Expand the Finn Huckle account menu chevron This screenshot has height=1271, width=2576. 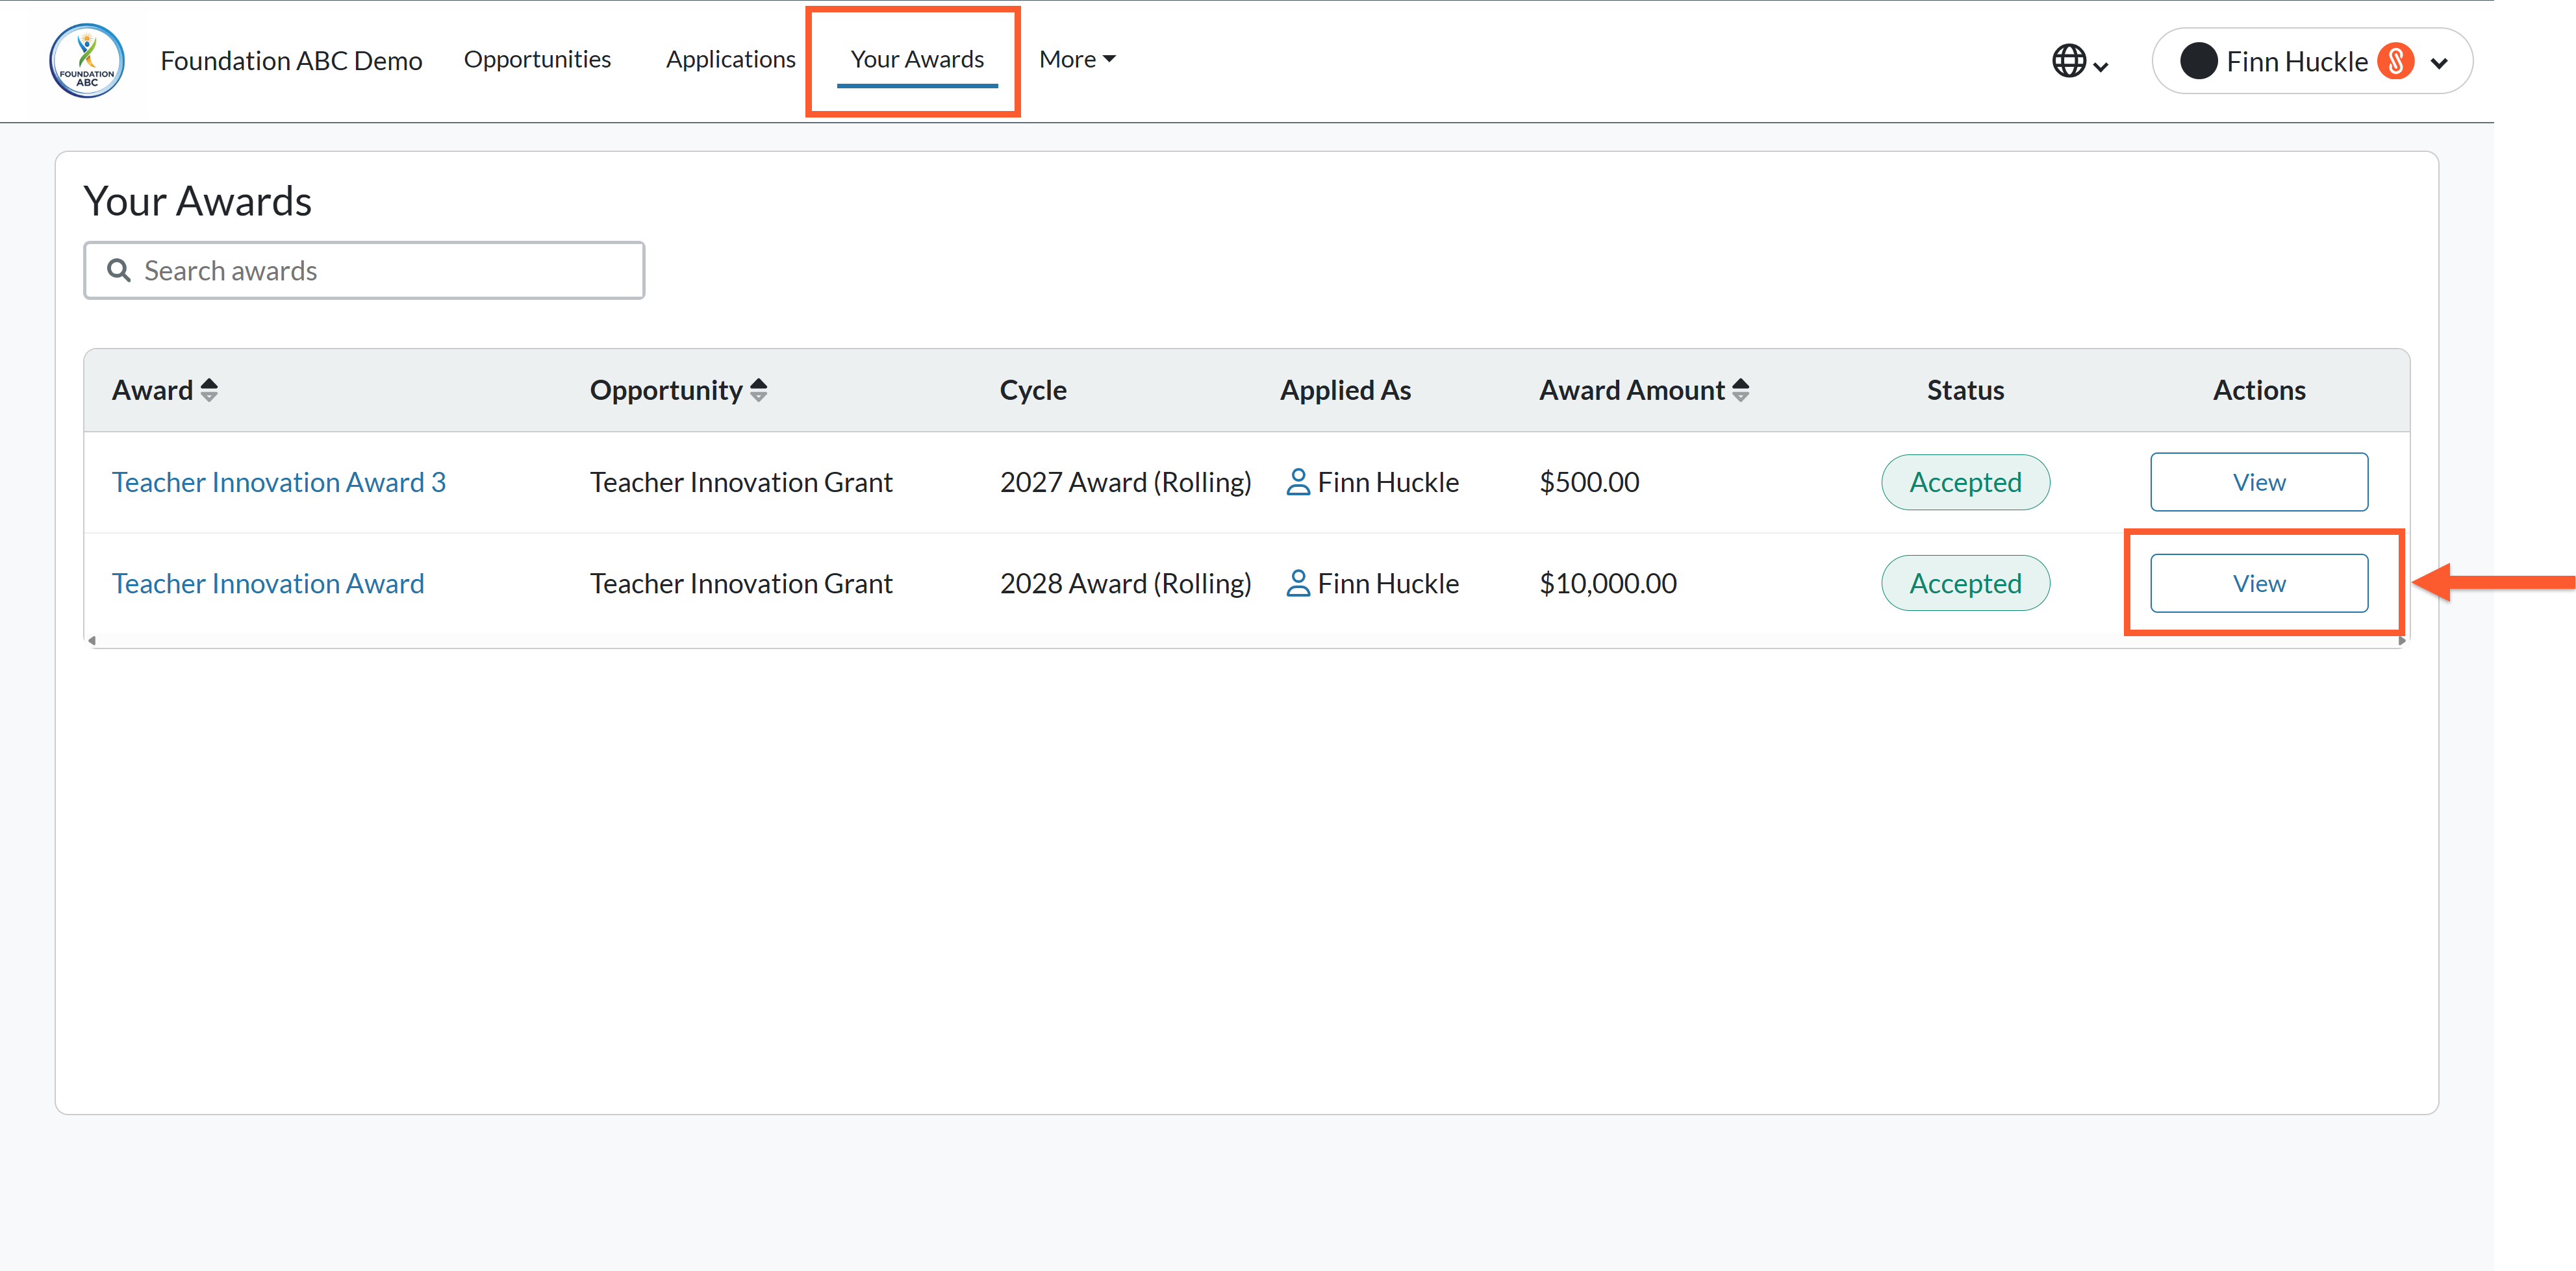point(2439,63)
